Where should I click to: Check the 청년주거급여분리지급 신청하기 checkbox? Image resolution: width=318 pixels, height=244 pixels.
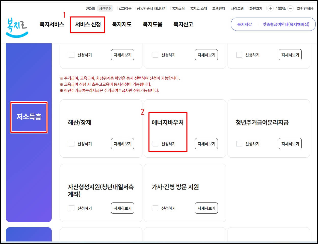(239, 144)
